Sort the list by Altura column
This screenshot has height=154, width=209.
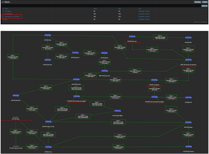pos(120,9)
